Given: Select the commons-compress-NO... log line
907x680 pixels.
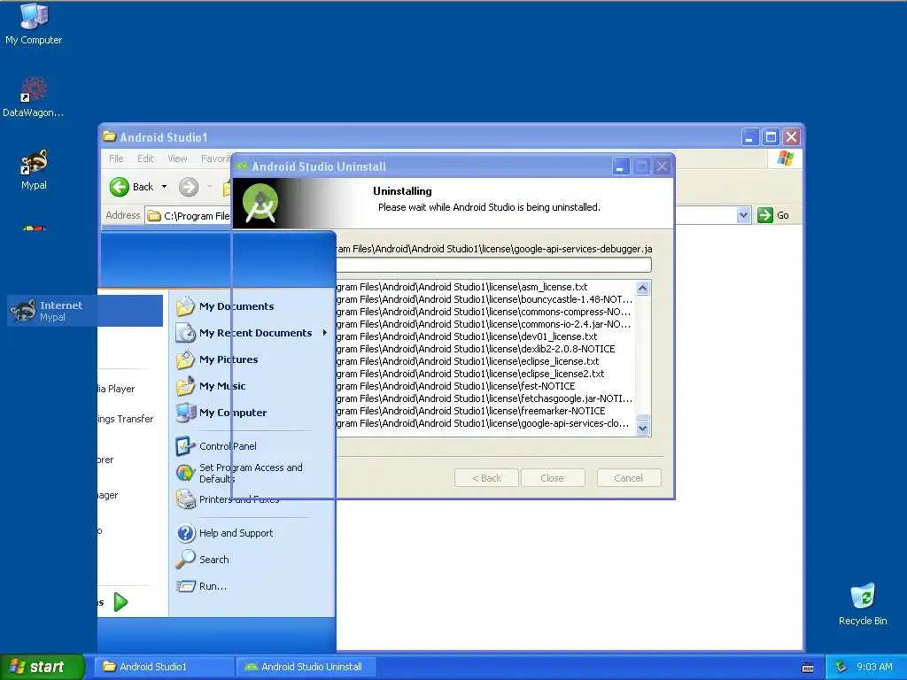Looking at the screenshot, I should (485, 312).
